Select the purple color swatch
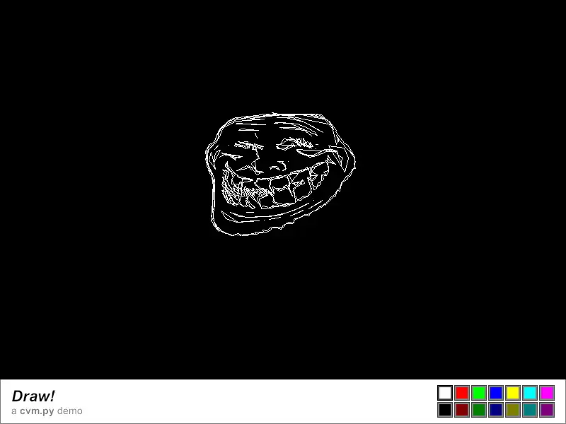Screen dimensions: 566x424 click(547, 410)
